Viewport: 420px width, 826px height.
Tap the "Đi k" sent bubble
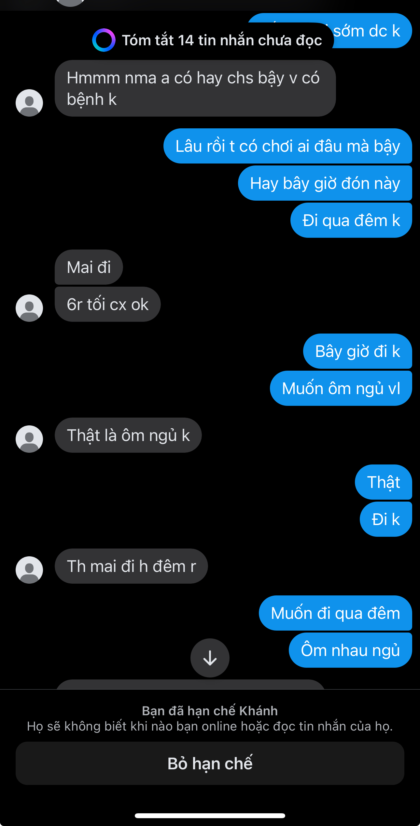click(386, 519)
